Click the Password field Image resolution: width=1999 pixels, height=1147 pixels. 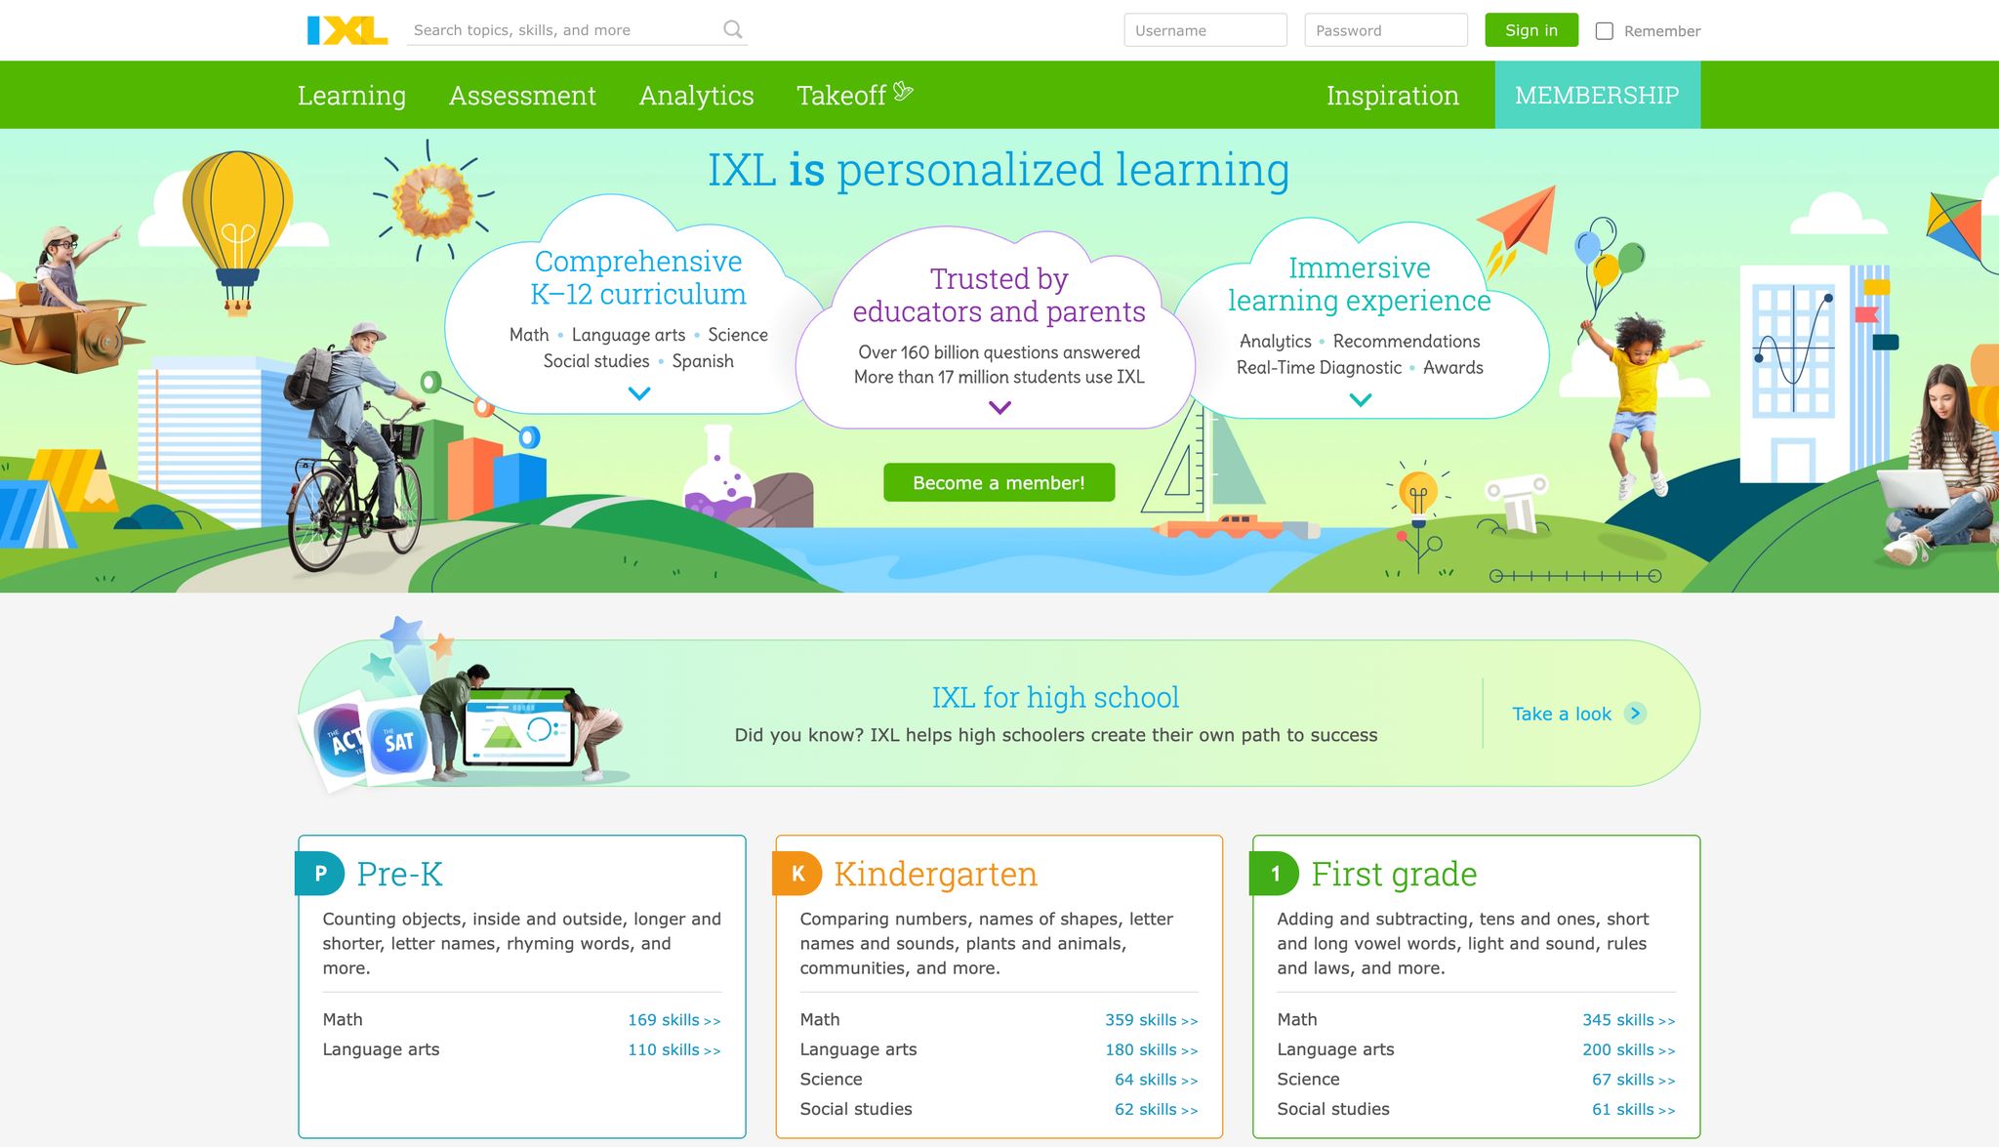(1386, 30)
